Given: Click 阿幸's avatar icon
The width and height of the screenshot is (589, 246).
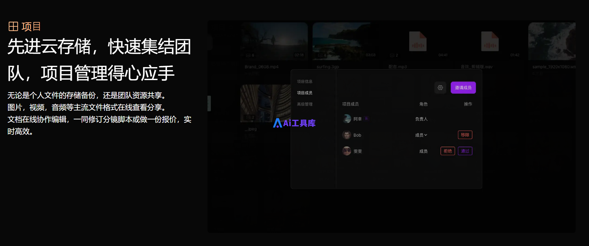Looking at the screenshot, I should point(347,118).
